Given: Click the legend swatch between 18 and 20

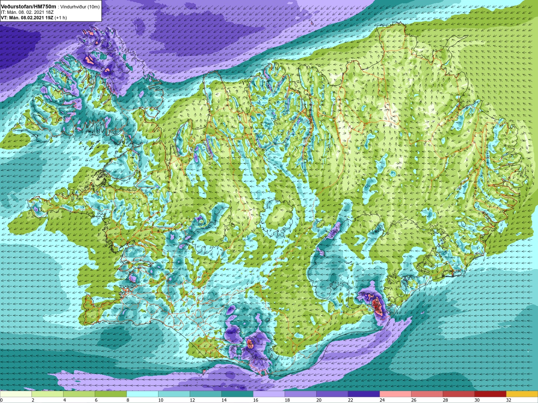Looking at the screenshot, I should 301,394.
